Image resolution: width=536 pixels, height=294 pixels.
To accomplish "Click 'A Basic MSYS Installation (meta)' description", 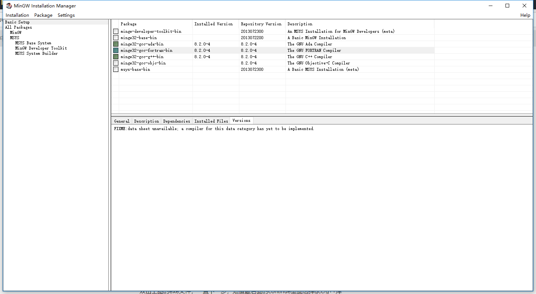I will tap(323, 69).
